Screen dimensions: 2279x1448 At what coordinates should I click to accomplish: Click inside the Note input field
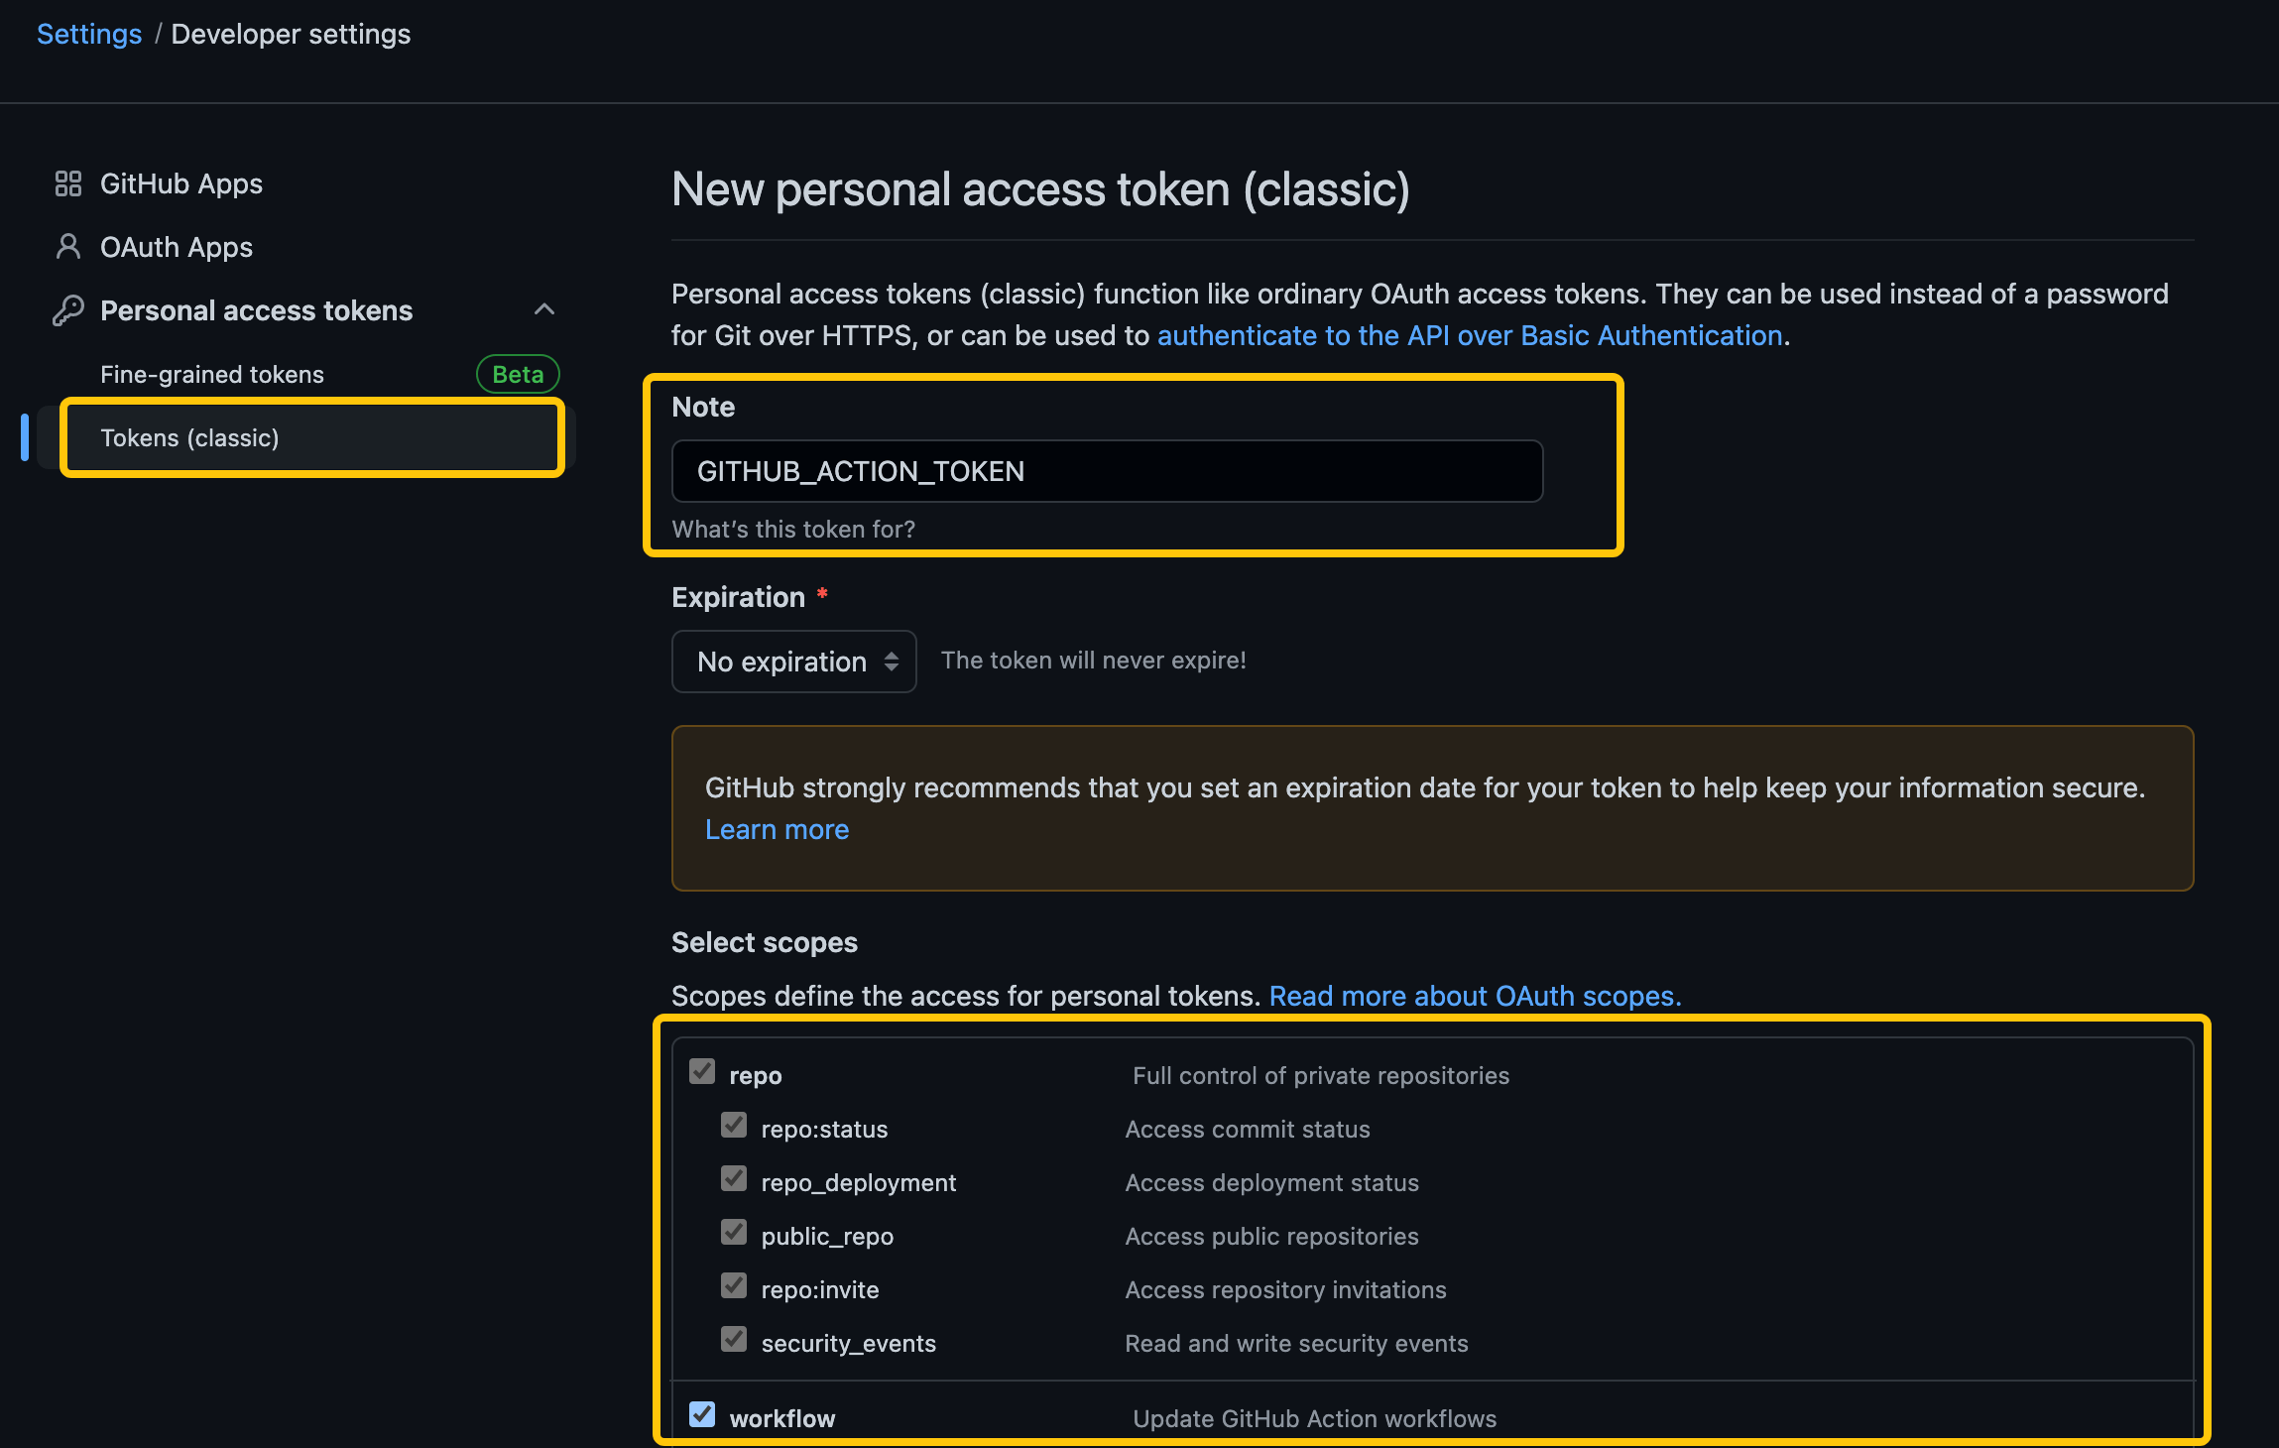[1107, 471]
